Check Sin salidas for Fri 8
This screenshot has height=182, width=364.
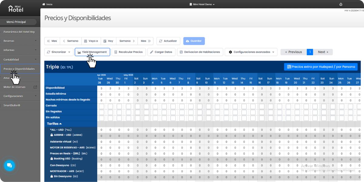pyautogui.click(x=191, y=118)
